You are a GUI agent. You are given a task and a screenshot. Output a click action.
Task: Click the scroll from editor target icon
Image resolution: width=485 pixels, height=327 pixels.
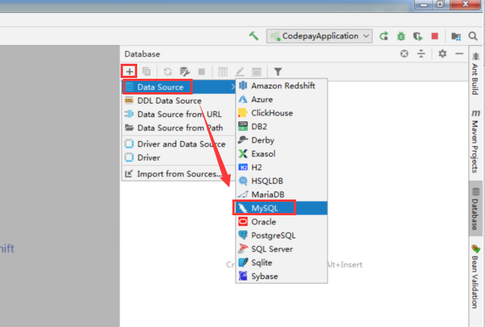pyautogui.click(x=404, y=54)
